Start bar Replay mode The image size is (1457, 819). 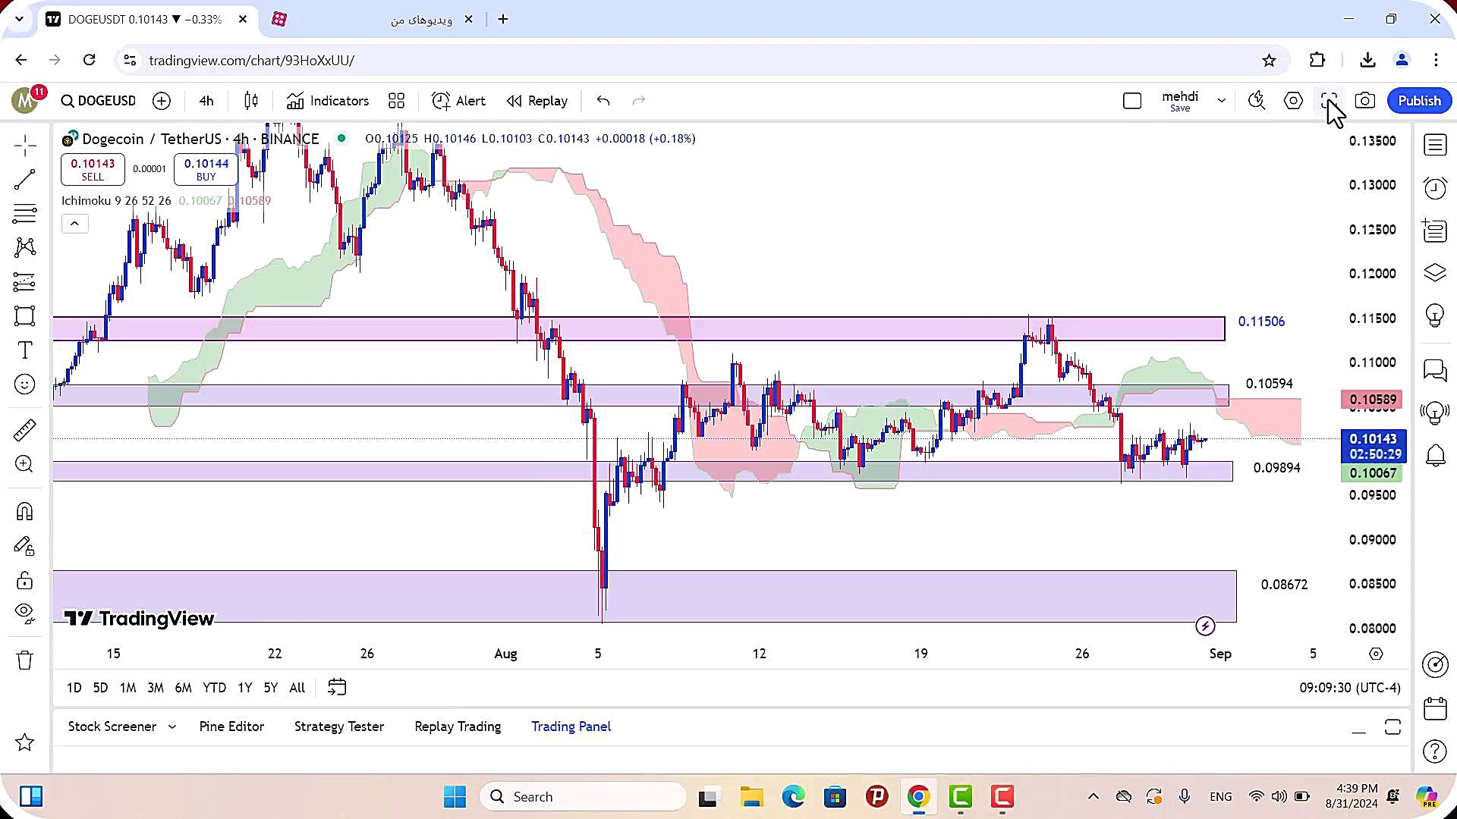537,101
